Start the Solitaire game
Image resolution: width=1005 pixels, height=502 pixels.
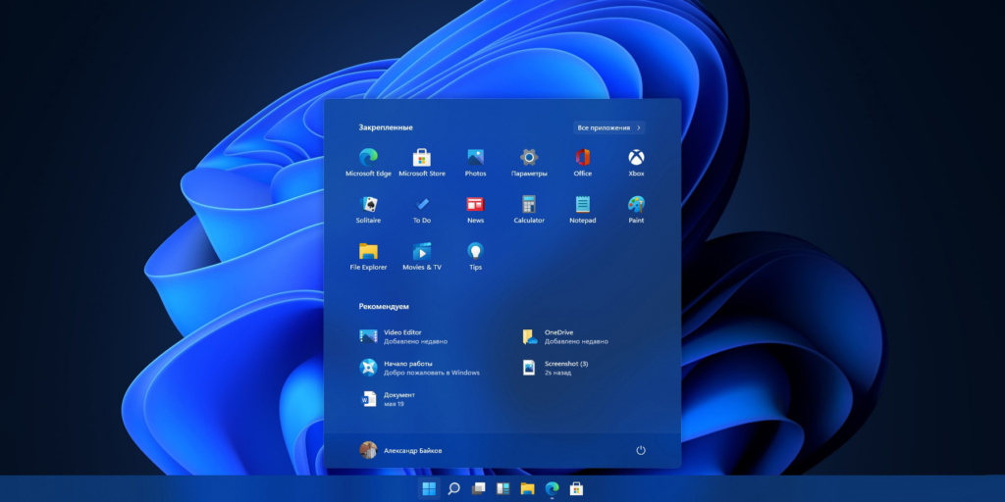coord(368,210)
